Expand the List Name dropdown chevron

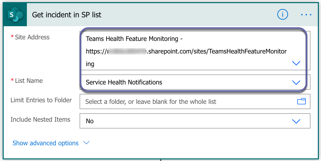(296, 83)
